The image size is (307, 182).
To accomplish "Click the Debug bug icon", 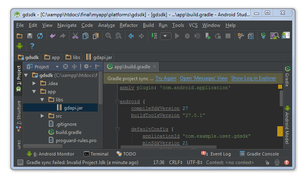I will coord(187,36).
